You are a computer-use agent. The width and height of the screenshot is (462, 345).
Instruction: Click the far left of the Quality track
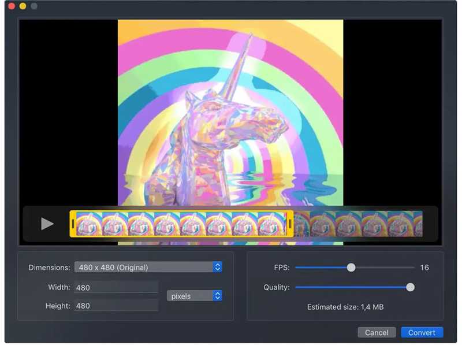[298, 287]
